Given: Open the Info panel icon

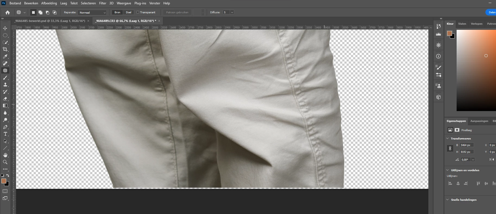Looking at the screenshot, I should 438,56.
